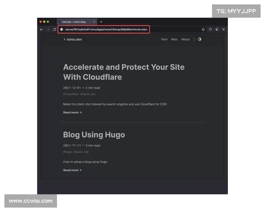Viewport: 265px width, 212px height.
Task: Bookmark this page with the star icon
Action: pos(203,30)
